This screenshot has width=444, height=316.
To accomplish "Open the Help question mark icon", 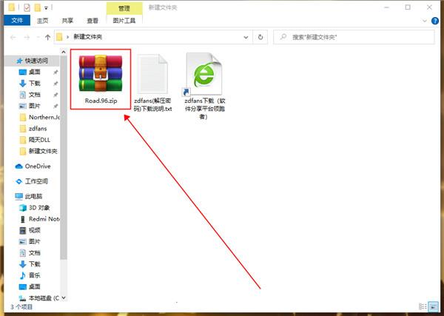I will point(435,21).
